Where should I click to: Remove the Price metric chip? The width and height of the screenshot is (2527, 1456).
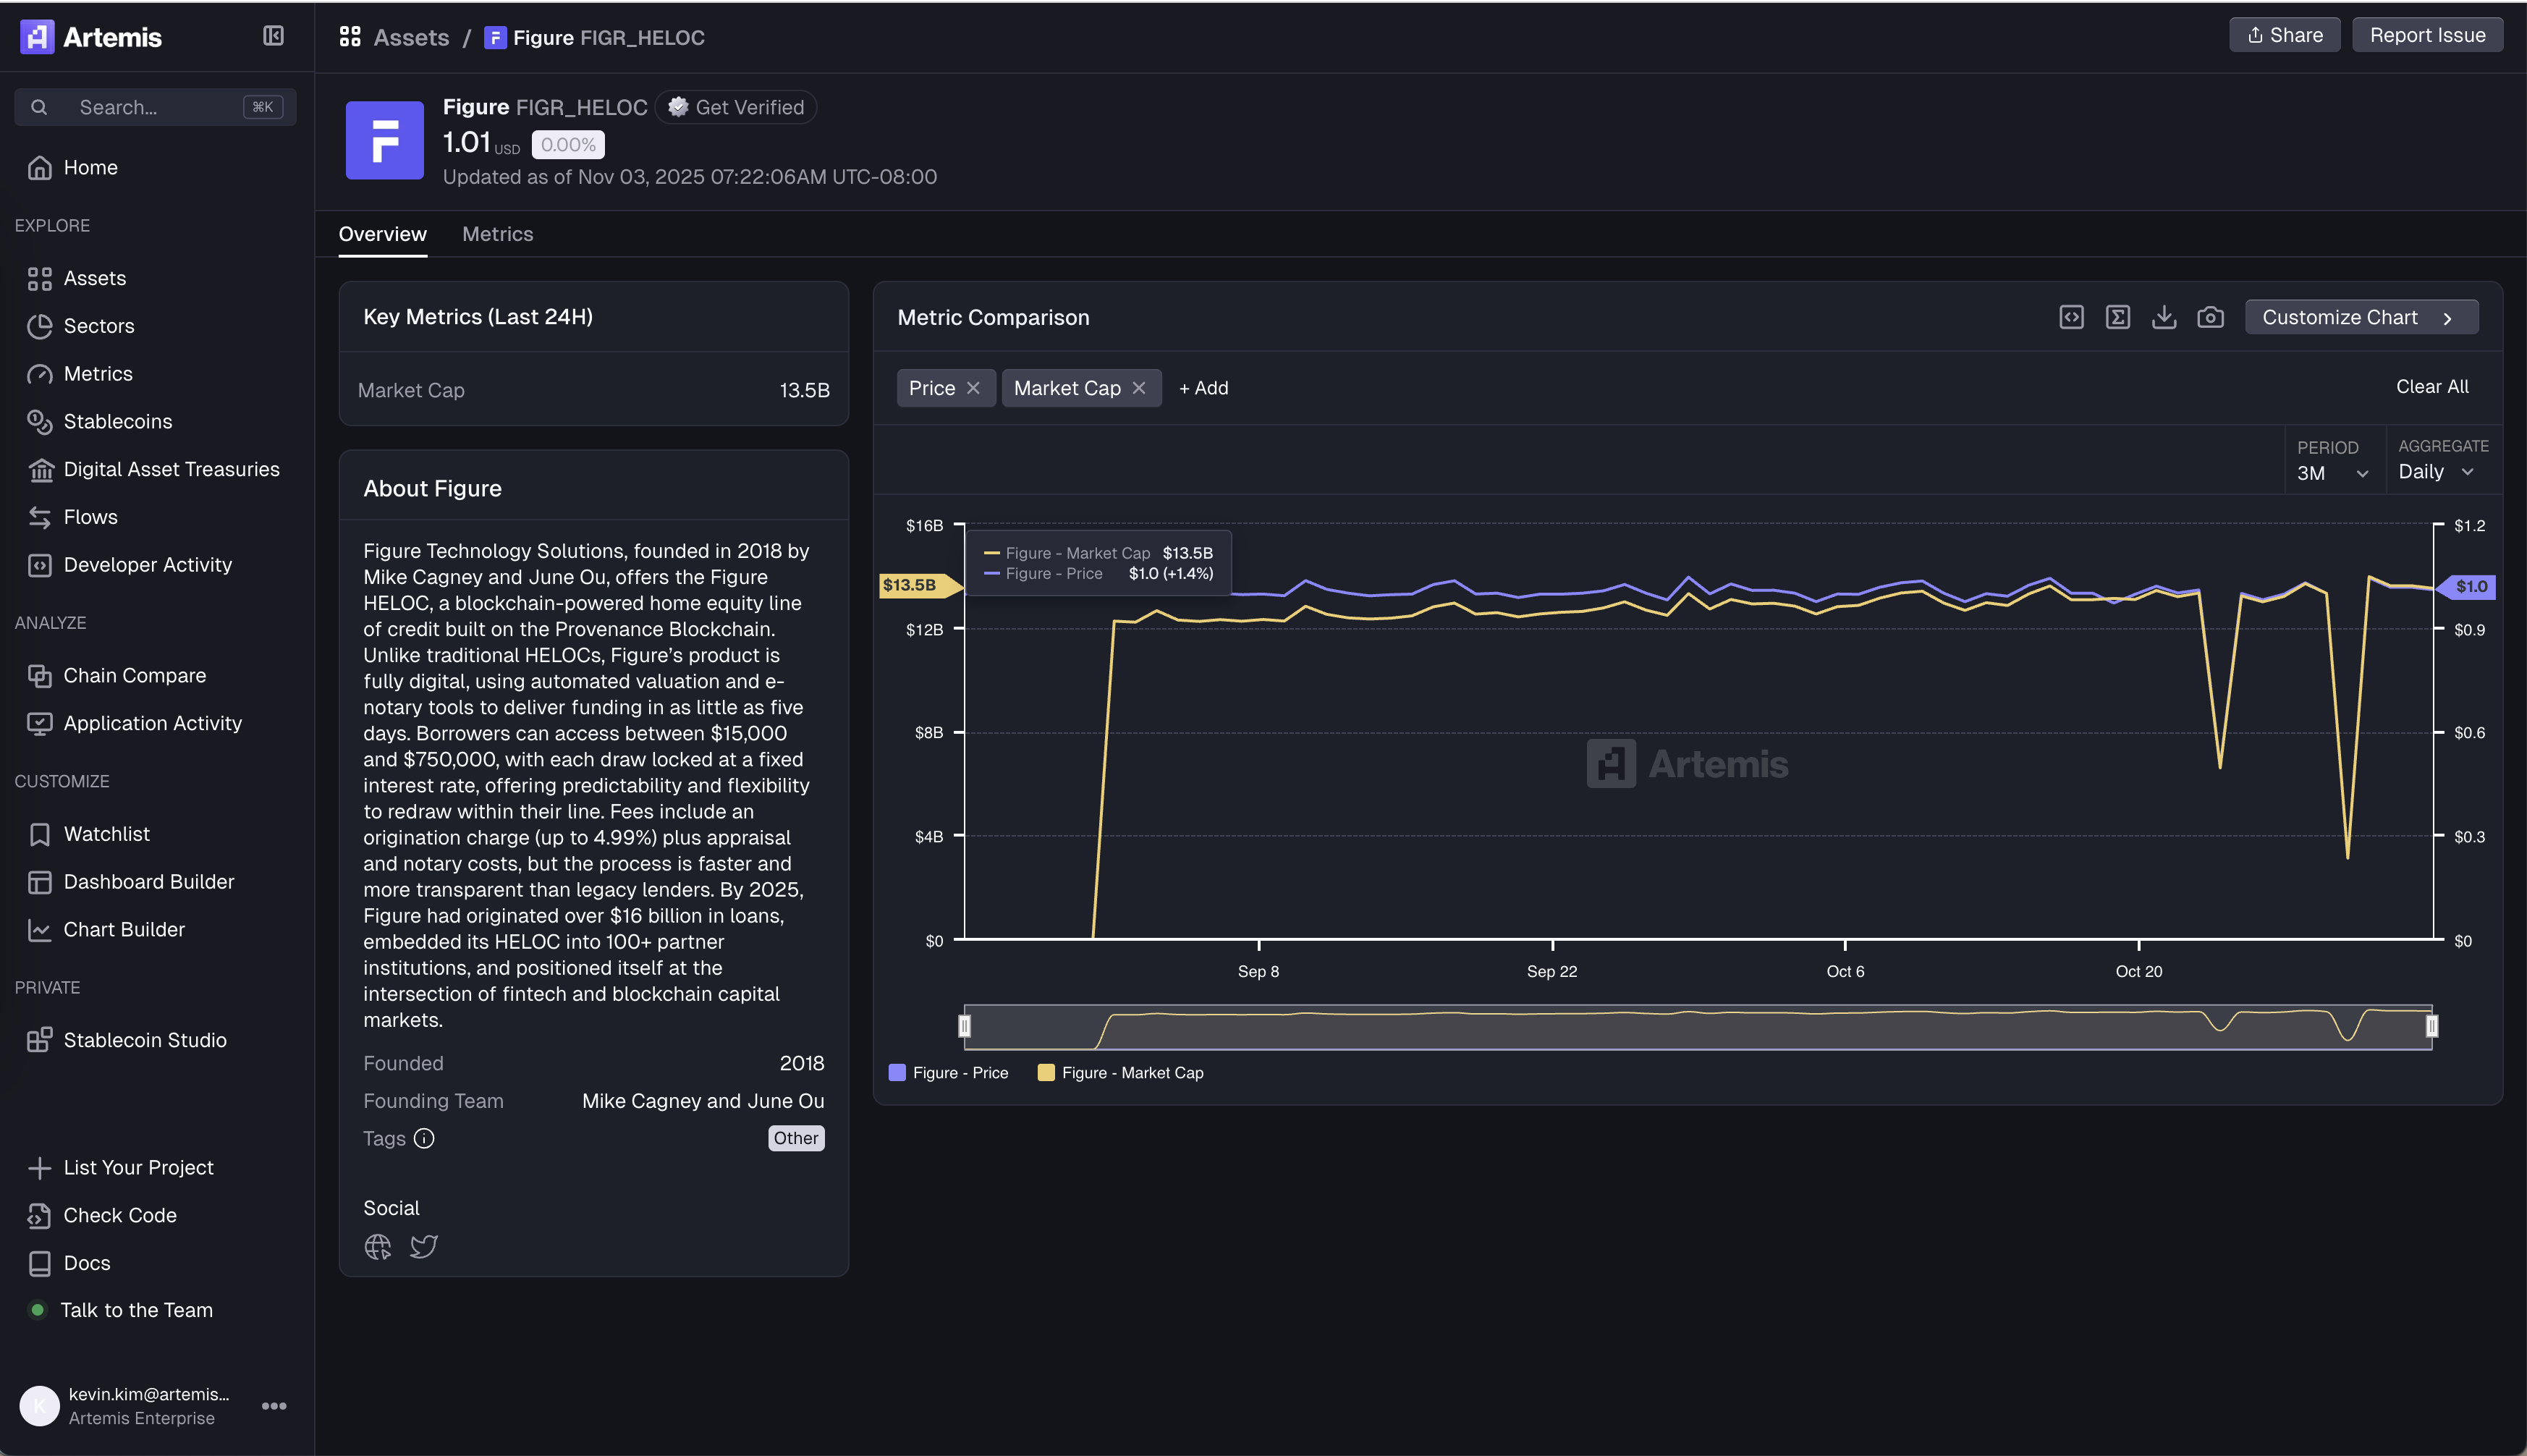973,388
